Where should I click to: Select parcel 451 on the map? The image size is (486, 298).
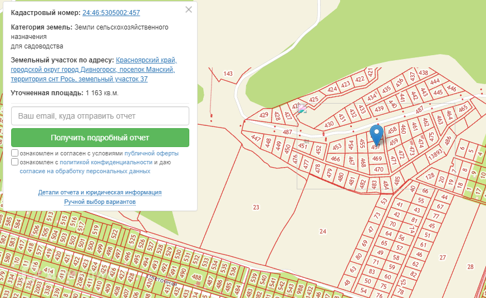(x=302, y=145)
